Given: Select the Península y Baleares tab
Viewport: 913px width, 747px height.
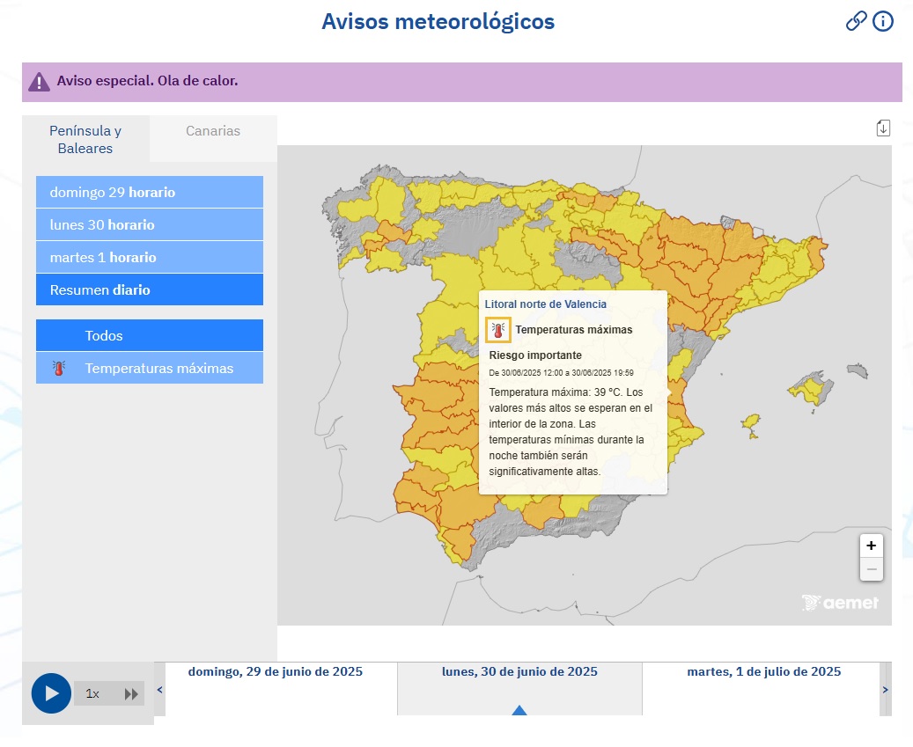Looking at the screenshot, I should click(x=85, y=139).
